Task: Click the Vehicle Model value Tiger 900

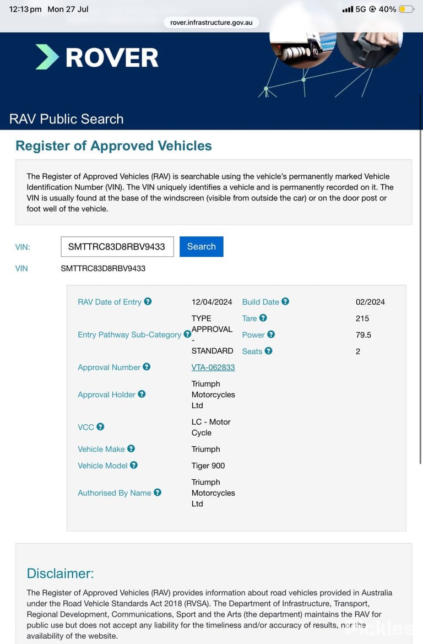Action: (x=208, y=466)
